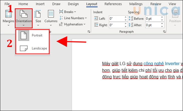The image size is (183, 111).
Task: Go to the Insert tab
Action: [x=40, y=4]
